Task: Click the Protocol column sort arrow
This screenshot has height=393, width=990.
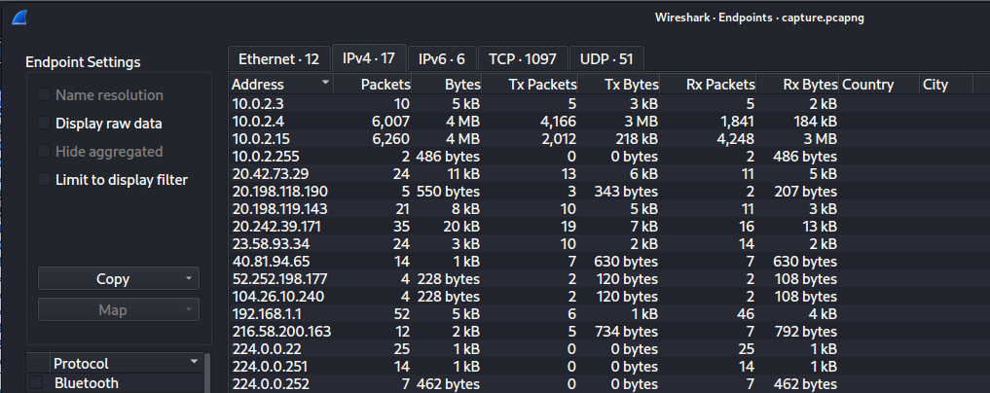Action: pyautogui.click(x=195, y=362)
